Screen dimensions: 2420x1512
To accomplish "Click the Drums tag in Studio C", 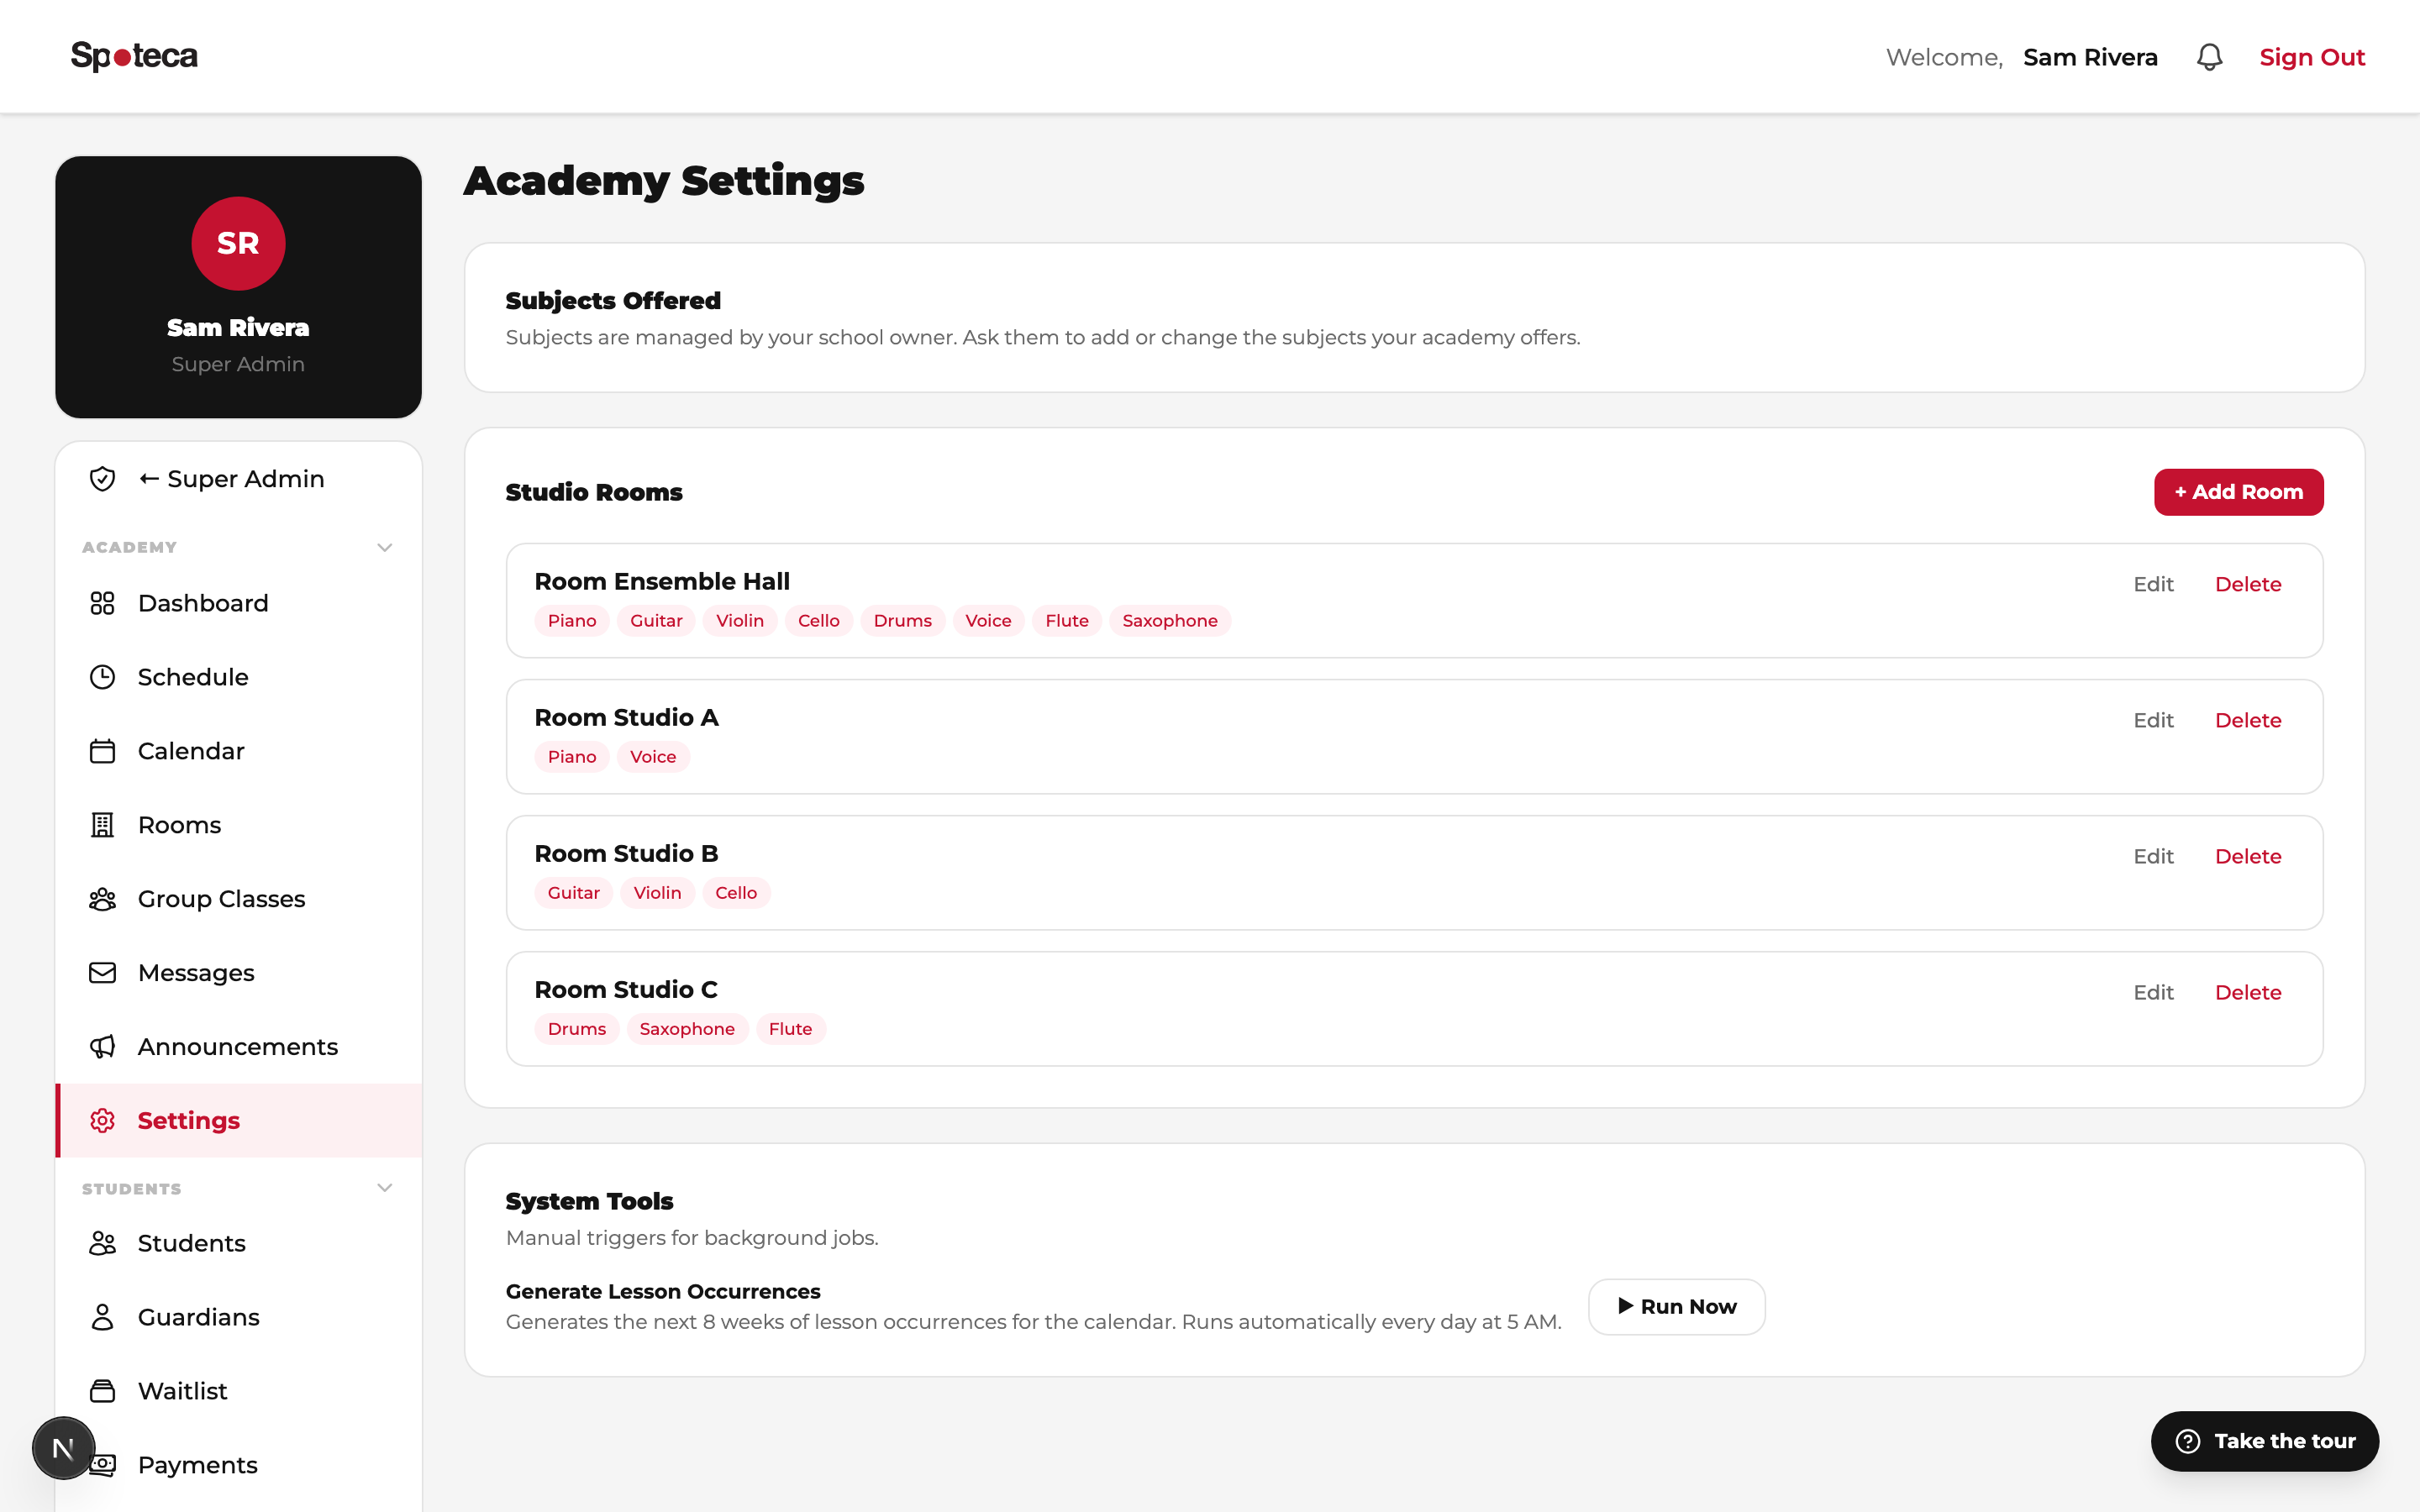I will click(x=577, y=1029).
